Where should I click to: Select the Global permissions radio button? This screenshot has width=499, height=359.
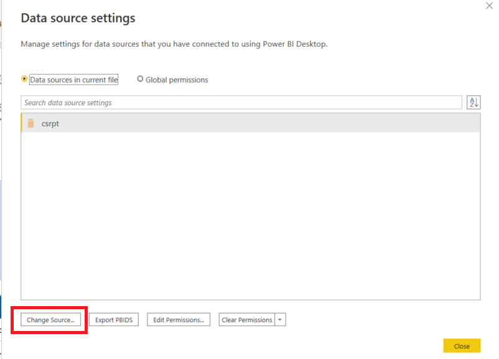click(x=140, y=78)
